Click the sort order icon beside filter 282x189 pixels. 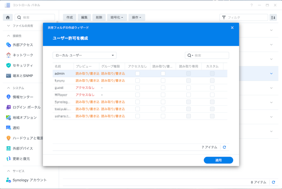(273, 17)
